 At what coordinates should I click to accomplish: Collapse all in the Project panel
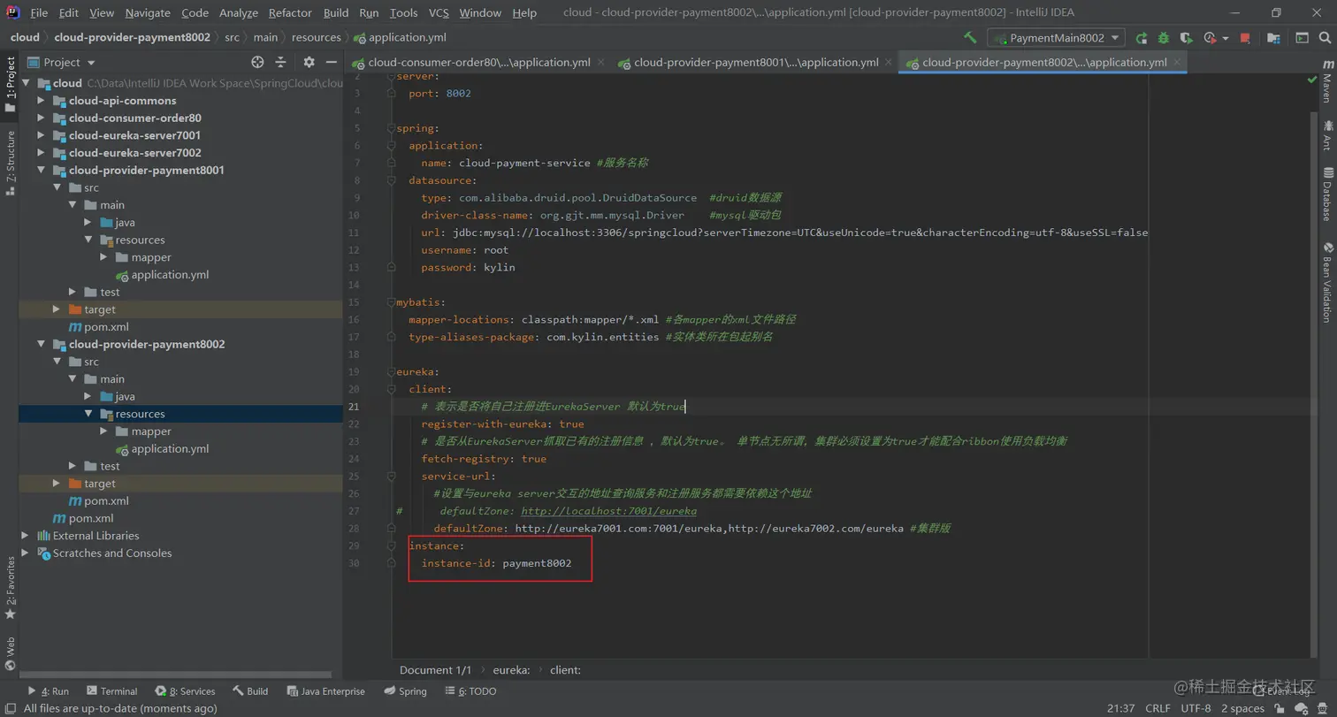(x=280, y=62)
